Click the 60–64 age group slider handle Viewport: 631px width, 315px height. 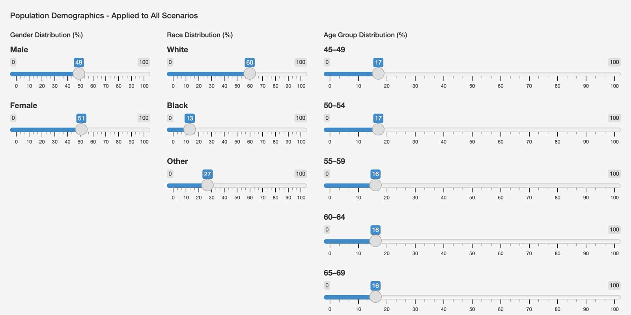375,241
